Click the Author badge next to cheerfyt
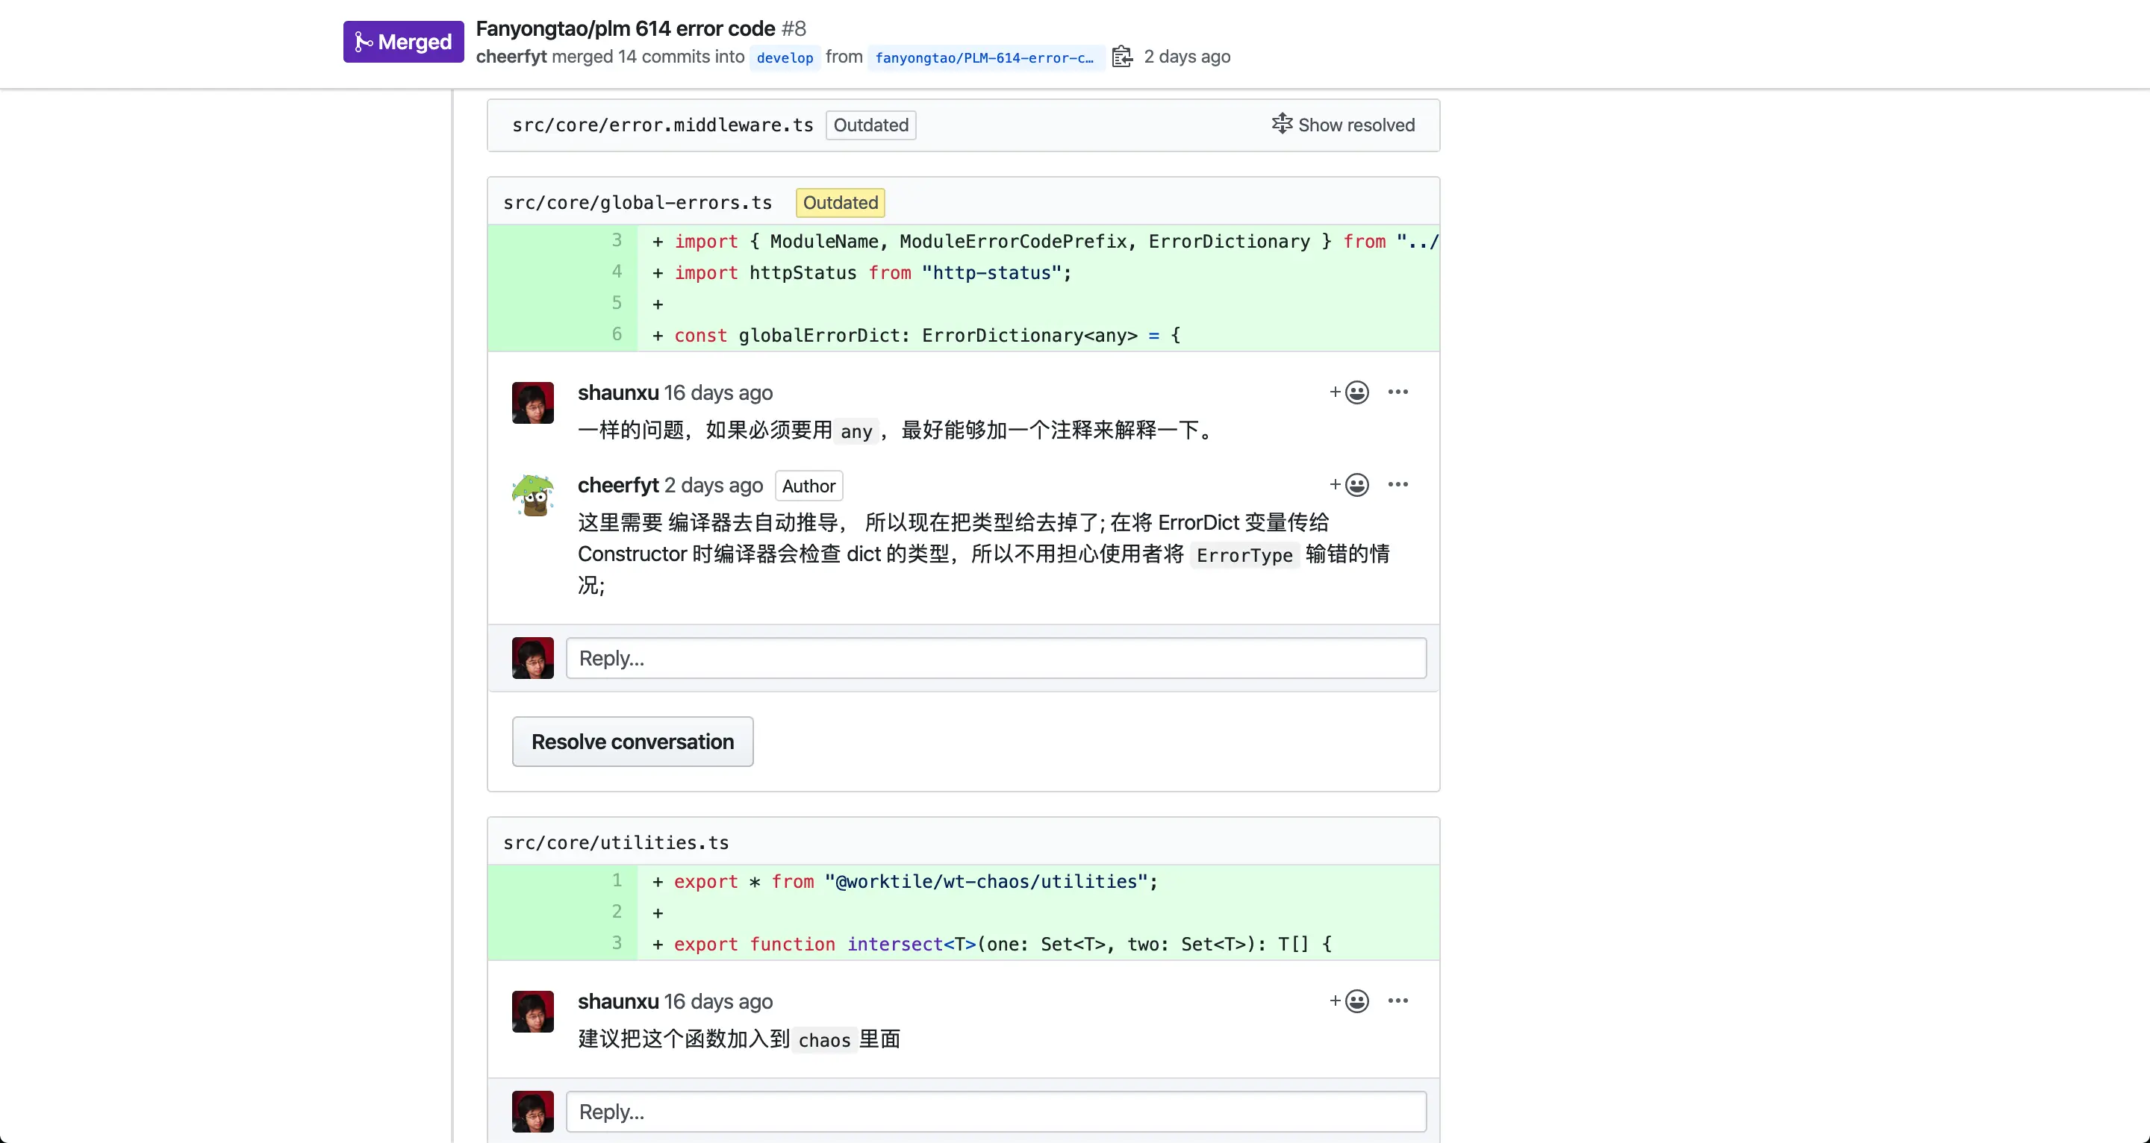This screenshot has width=2150, height=1143. click(808, 486)
